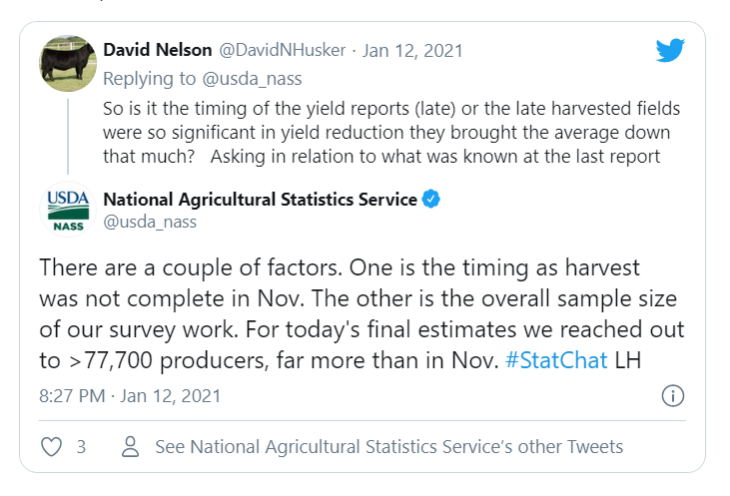Open National Agricultural Statistics Service profile name
The image size is (730, 496).
[260, 200]
